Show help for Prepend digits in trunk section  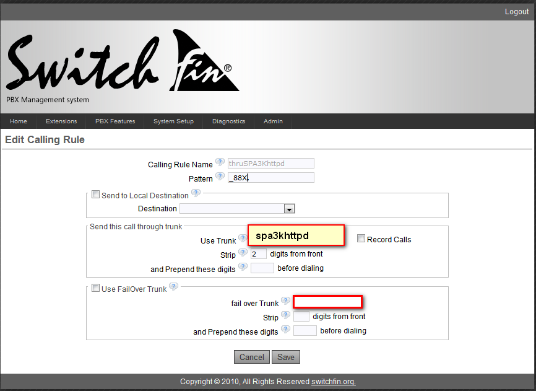243,266
